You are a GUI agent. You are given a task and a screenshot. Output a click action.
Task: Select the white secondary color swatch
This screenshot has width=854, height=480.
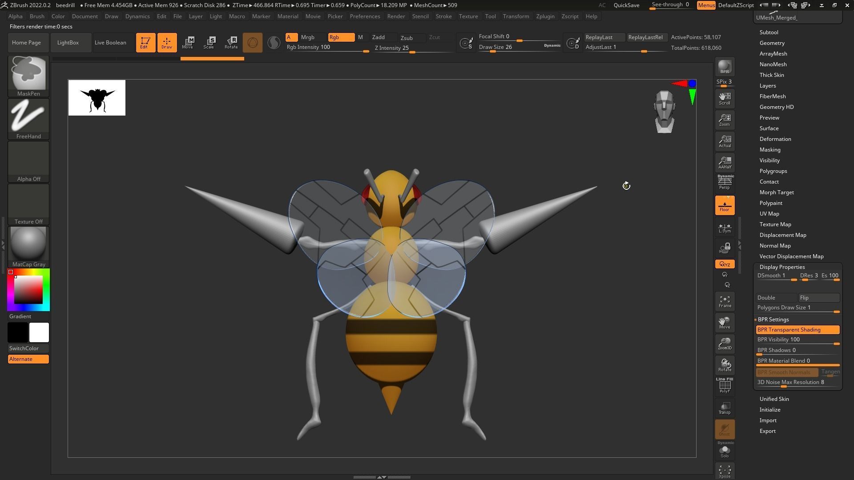pyautogui.click(x=39, y=332)
